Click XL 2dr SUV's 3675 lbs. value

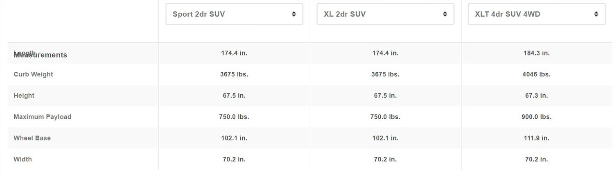[385, 74]
